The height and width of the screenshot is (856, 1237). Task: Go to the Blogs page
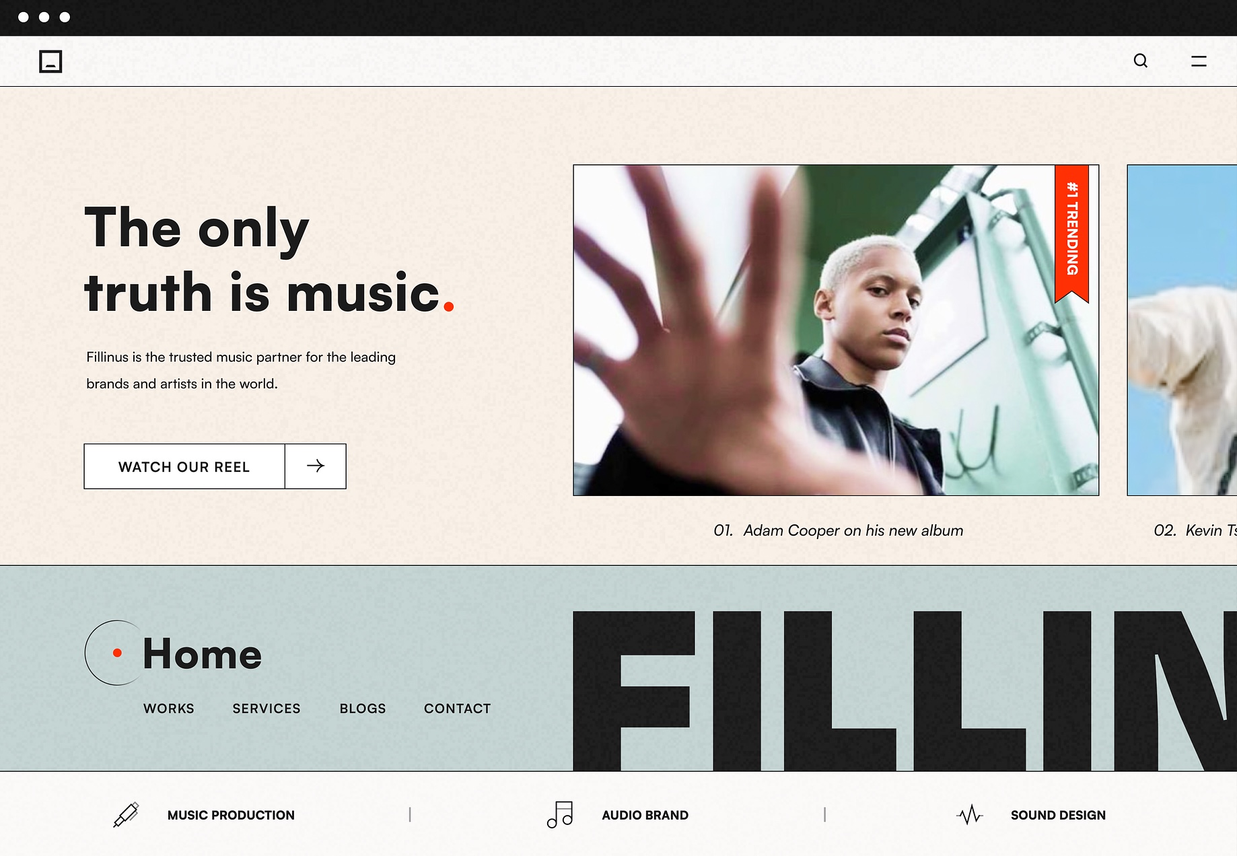point(363,709)
